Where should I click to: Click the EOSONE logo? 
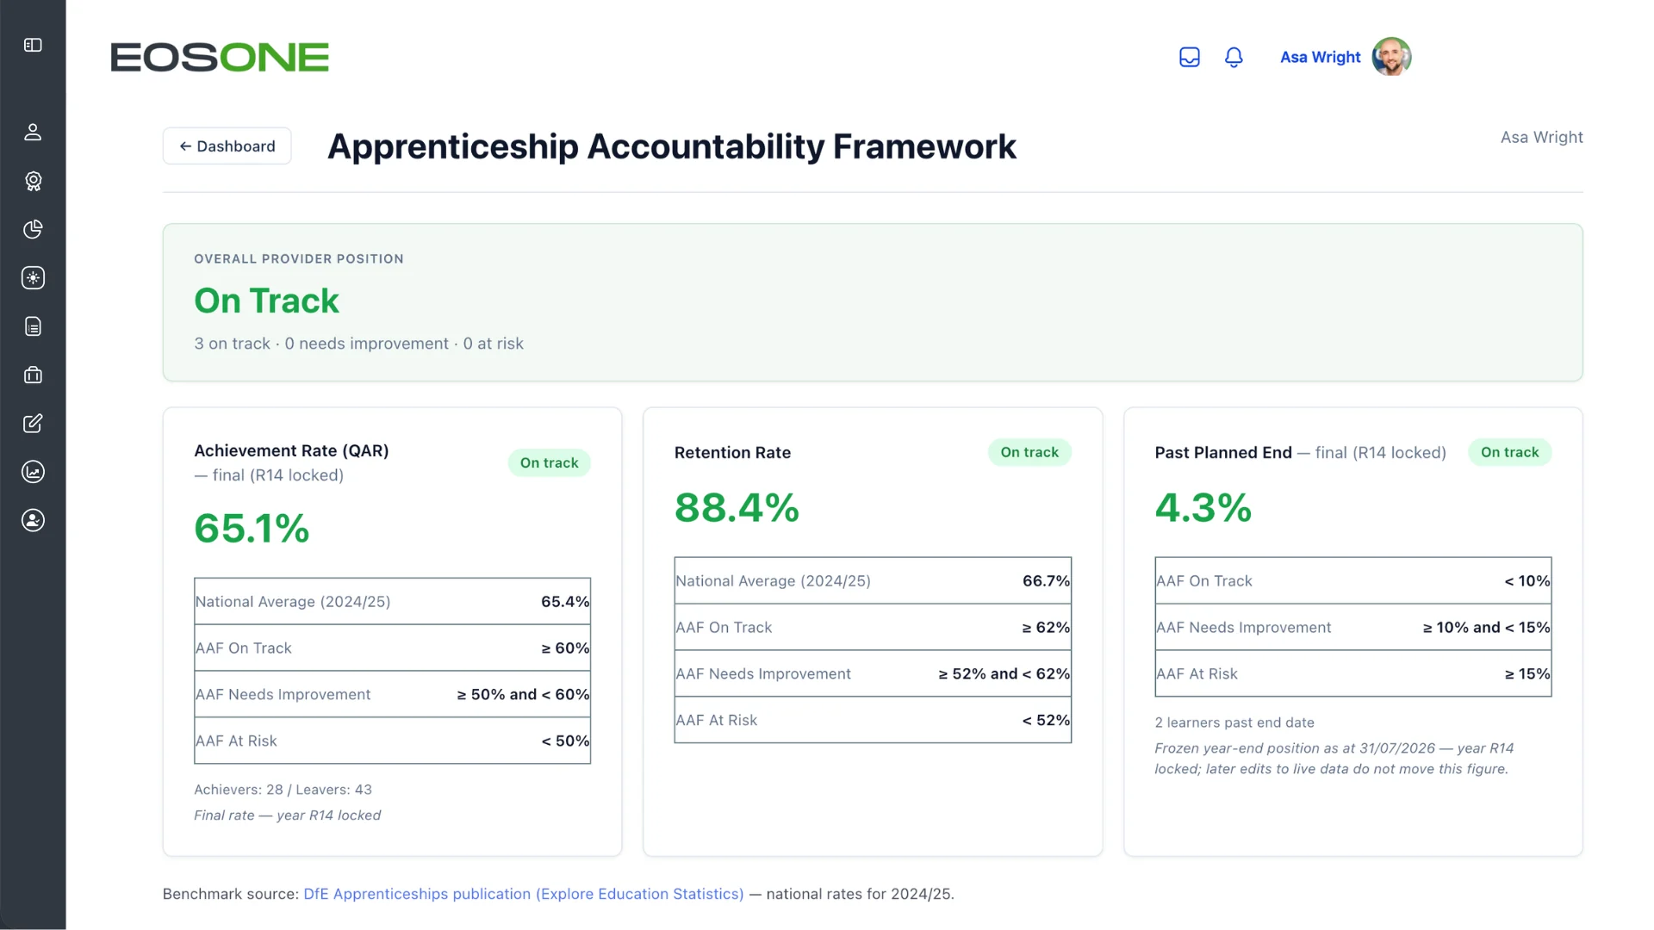click(x=220, y=58)
